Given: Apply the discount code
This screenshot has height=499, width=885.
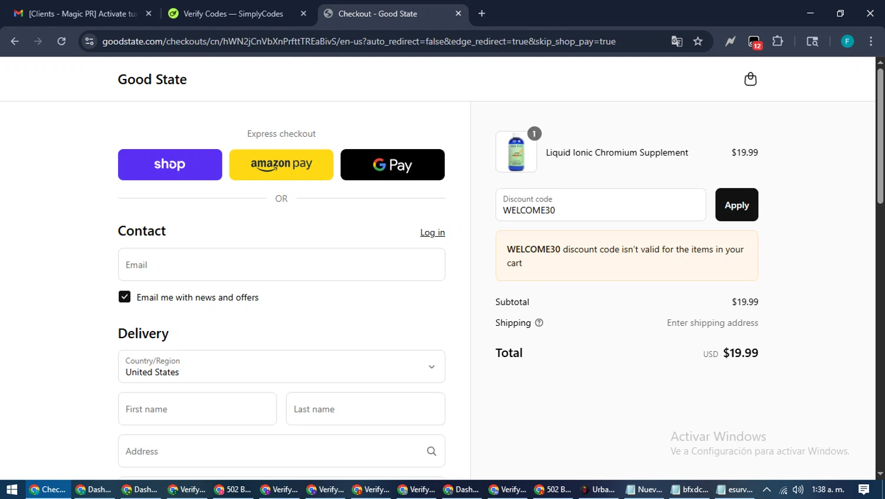Looking at the screenshot, I should click(736, 205).
